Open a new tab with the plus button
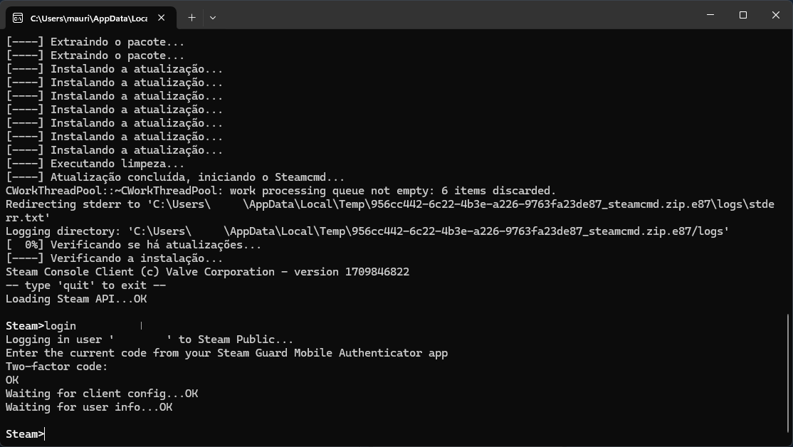 [191, 17]
